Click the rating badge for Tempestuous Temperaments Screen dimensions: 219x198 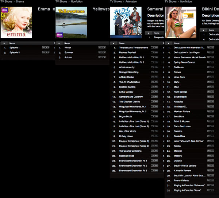coord(154,47)
